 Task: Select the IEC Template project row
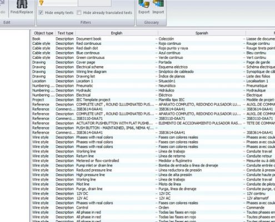[153, 100]
